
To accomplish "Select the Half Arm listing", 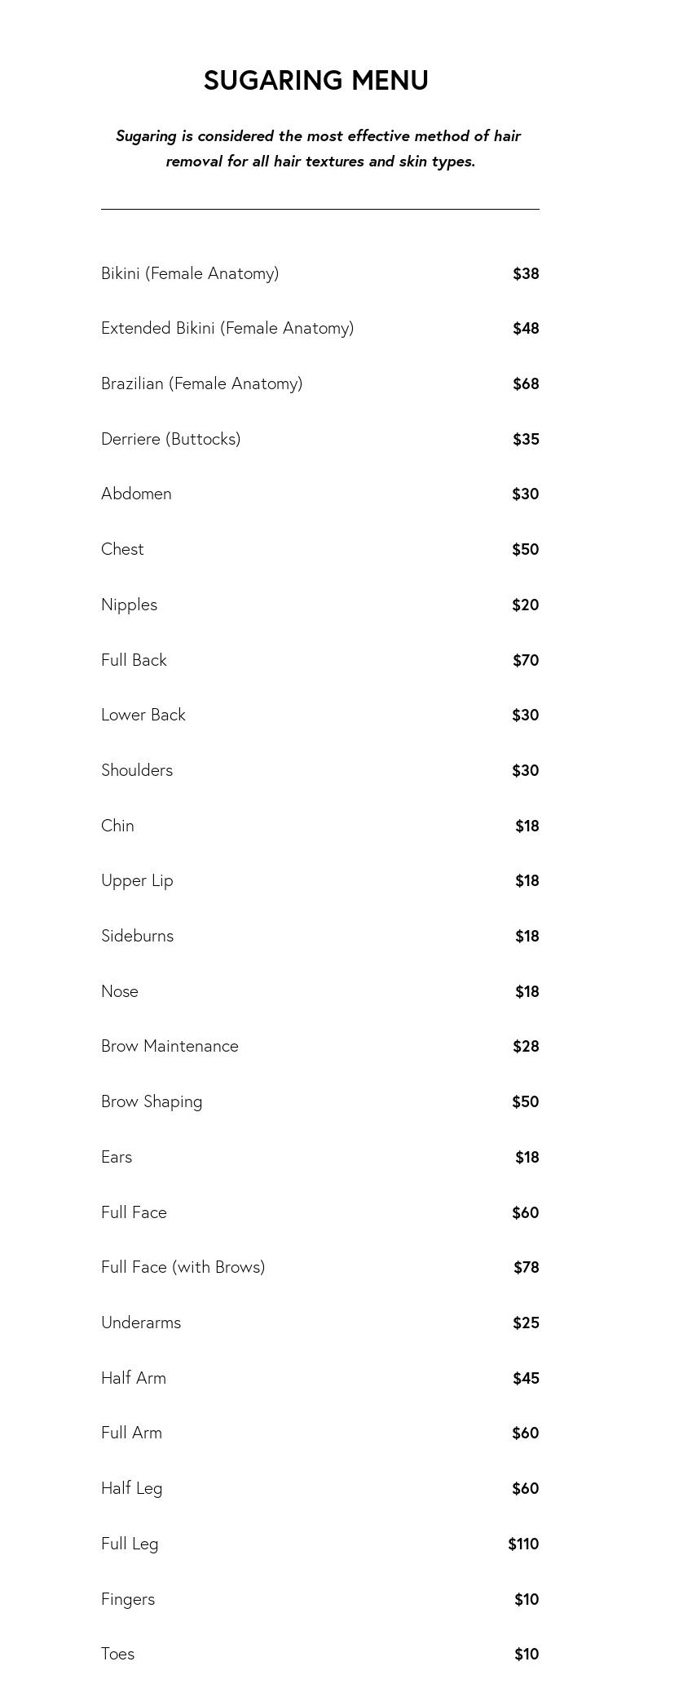I will click(x=134, y=1378).
